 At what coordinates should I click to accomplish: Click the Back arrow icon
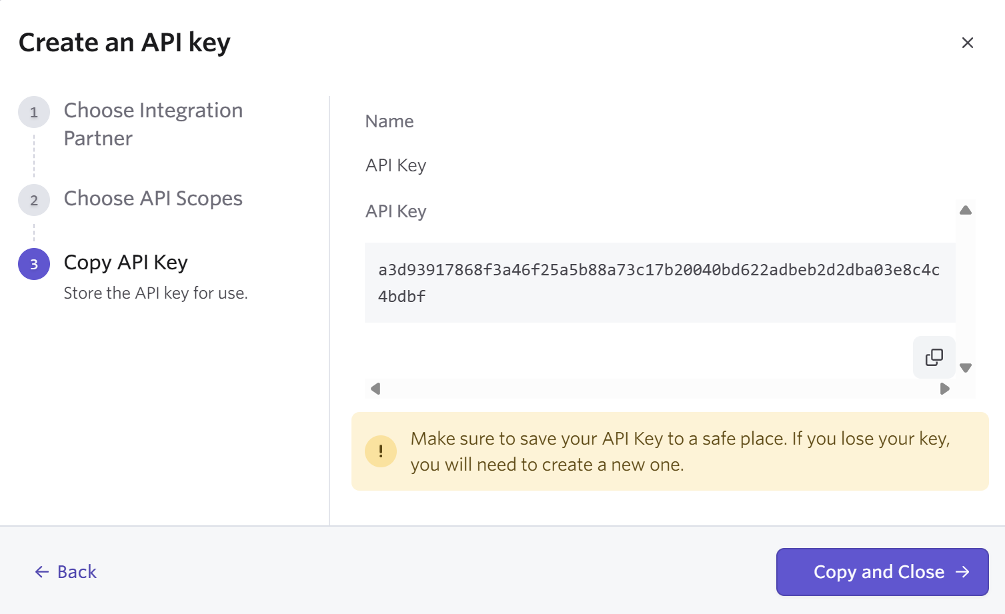coord(42,572)
